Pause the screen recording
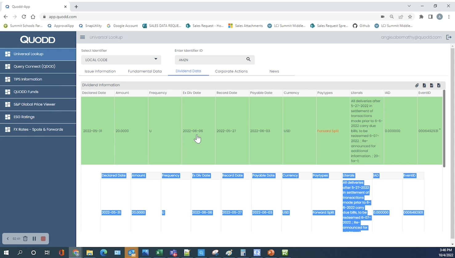455x258 pixels. (x=34, y=239)
